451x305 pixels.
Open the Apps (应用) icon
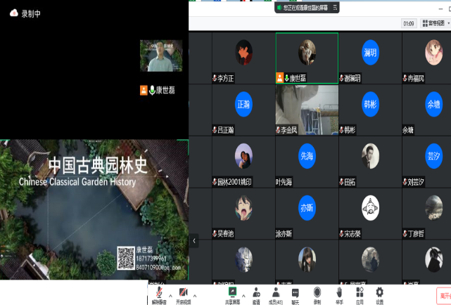click(359, 293)
